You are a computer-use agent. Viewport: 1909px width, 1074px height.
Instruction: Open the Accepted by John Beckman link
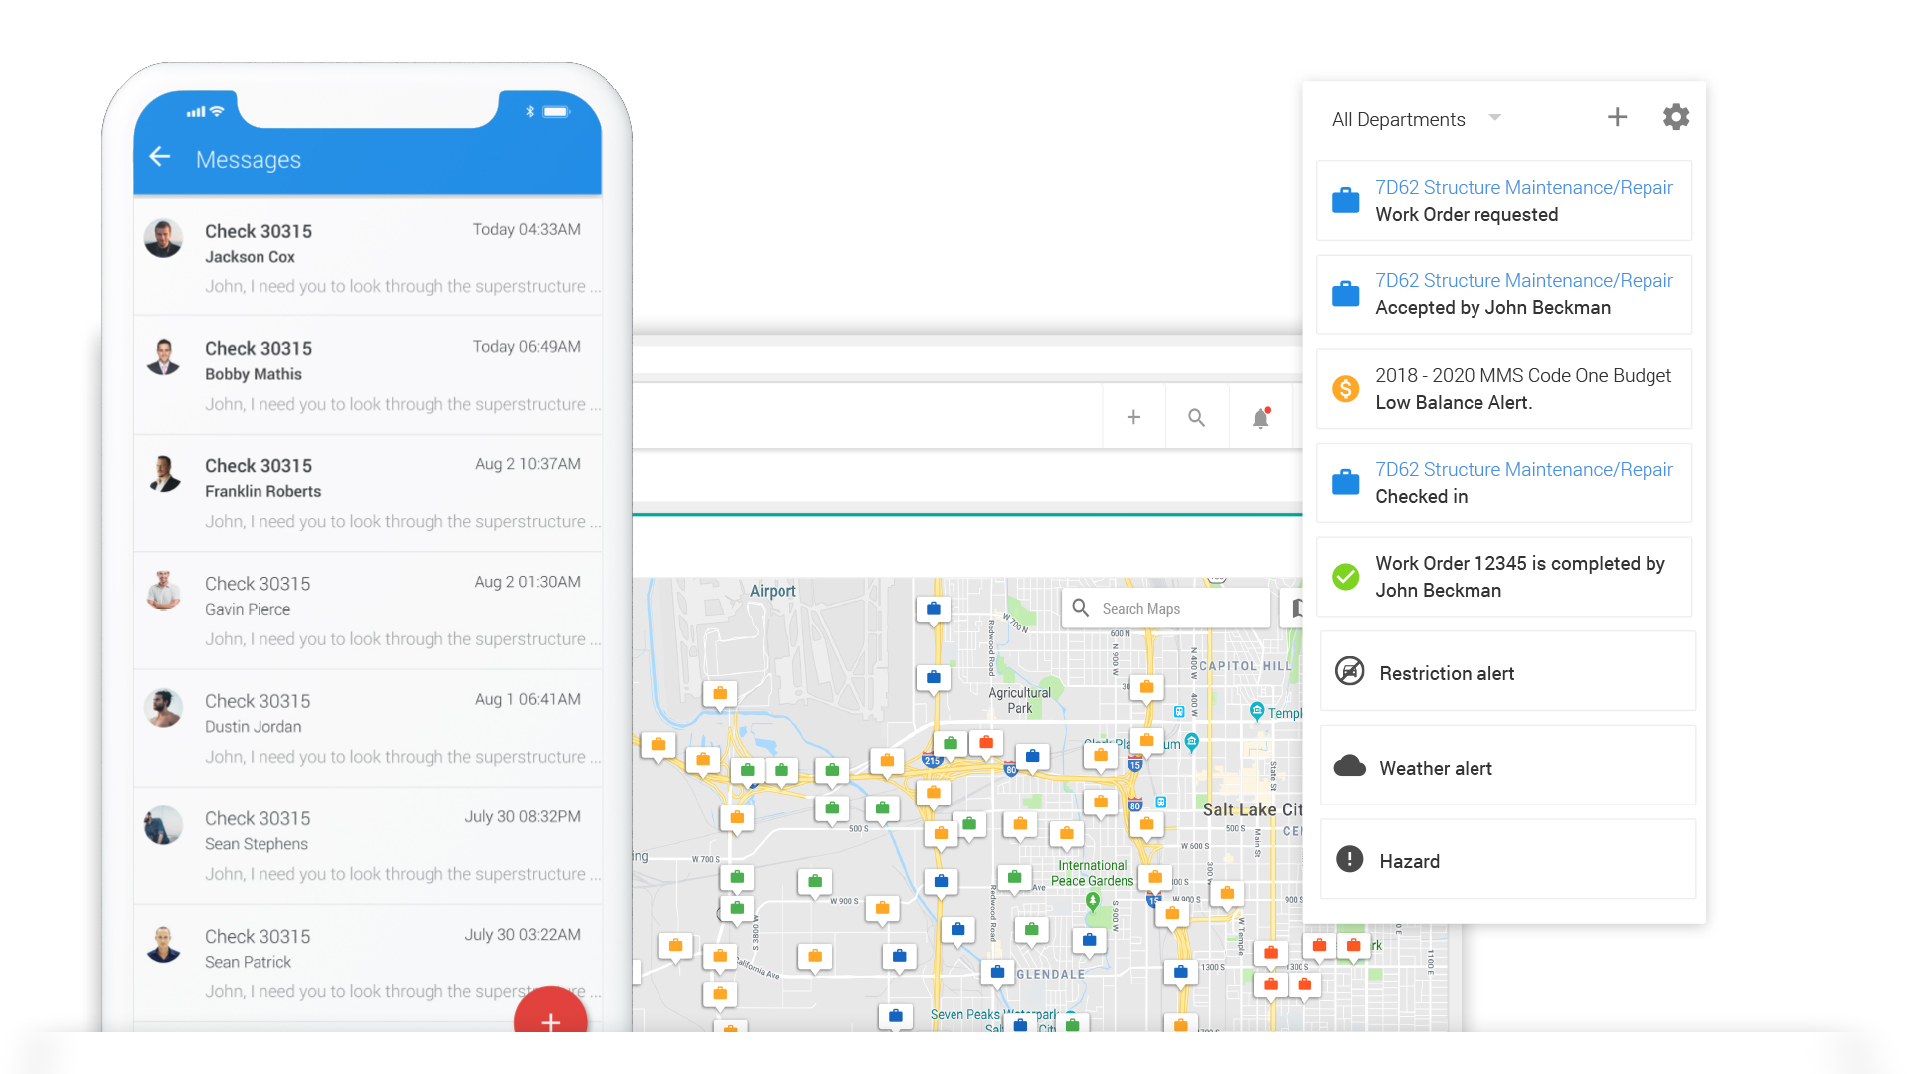1523,280
